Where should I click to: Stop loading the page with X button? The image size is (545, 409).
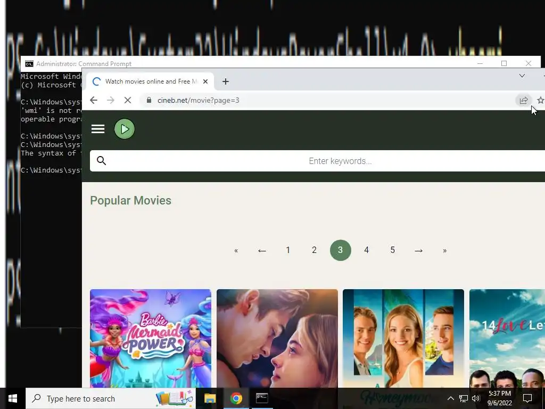click(128, 100)
